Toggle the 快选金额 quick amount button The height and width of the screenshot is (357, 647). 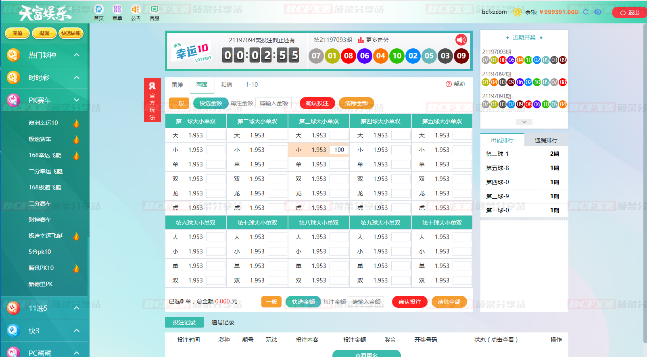coord(211,103)
